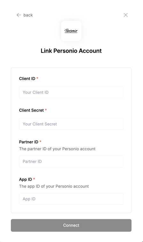Click the red asterisk beside App ID
Image resolution: width=143 pixels, height=242 pixels.
click(34, 179)
